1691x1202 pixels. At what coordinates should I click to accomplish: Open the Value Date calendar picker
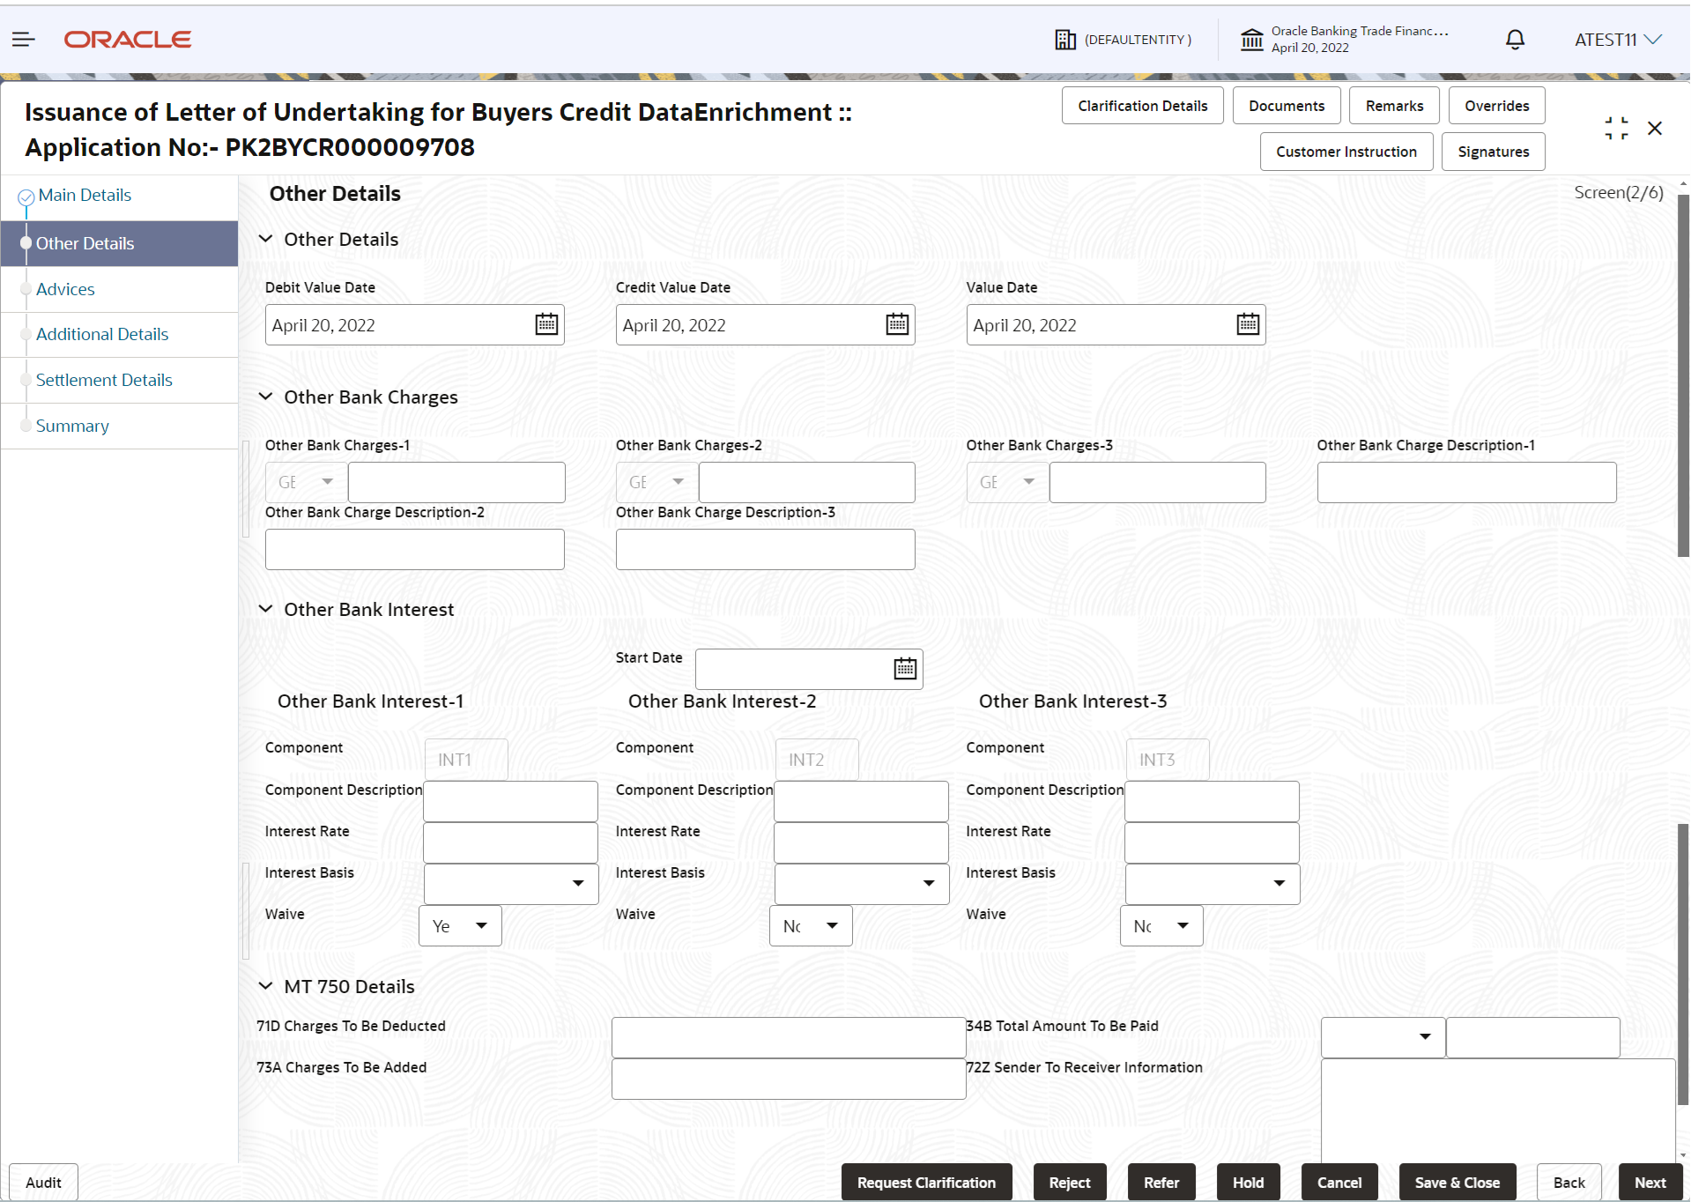pos(1248,324)
